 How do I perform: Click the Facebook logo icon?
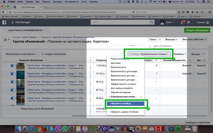click(4, 23)
